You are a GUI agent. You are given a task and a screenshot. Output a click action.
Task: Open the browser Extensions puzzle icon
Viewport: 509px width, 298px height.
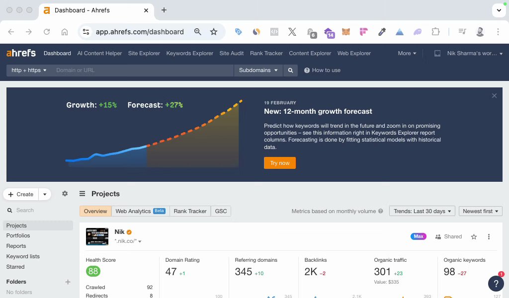435,32
